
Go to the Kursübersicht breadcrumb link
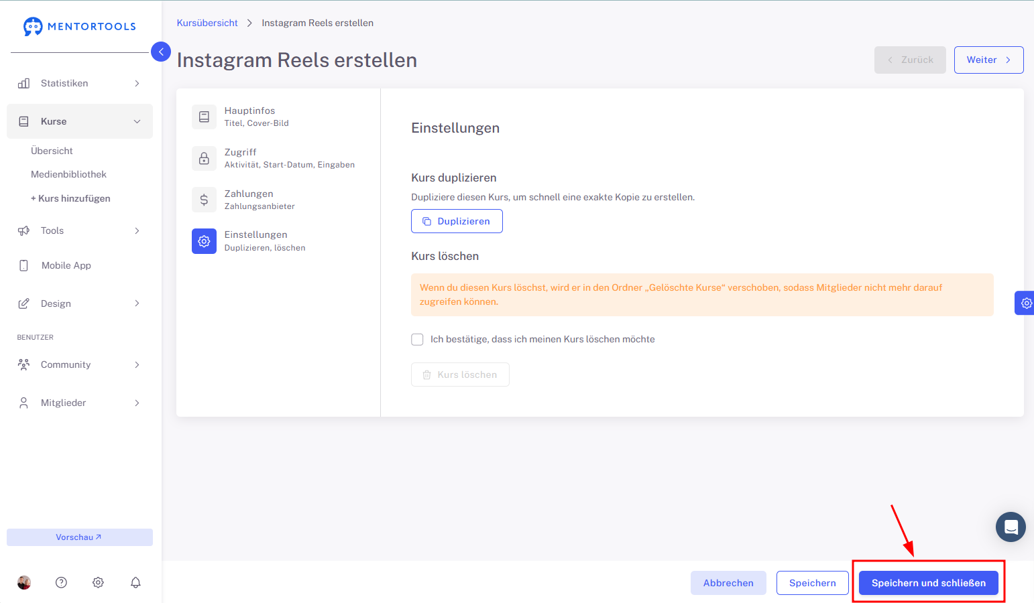pyautogui.click(x=207, y=23)
